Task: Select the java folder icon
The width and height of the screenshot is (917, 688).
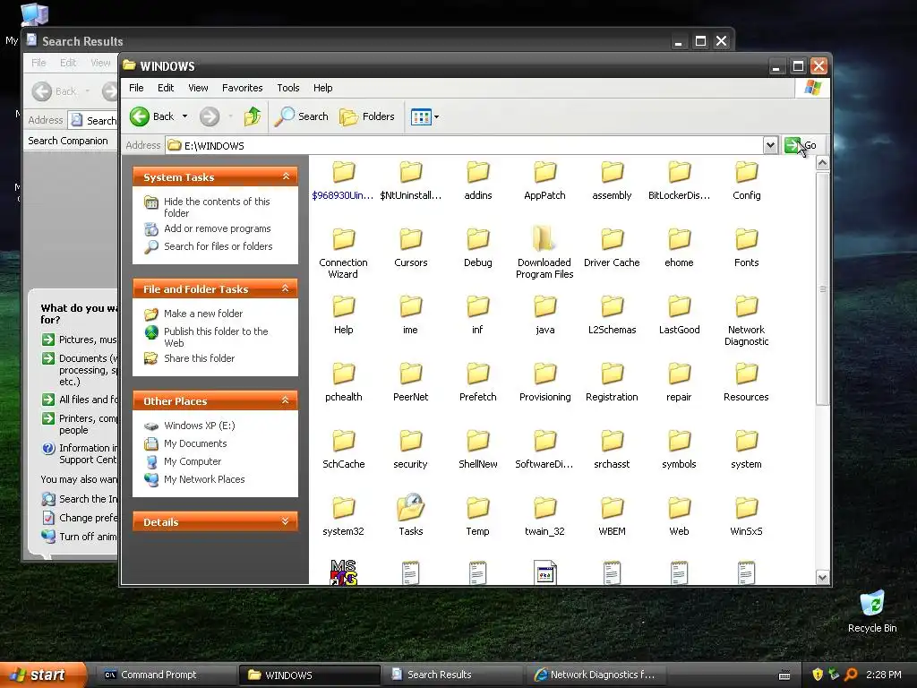Action: (x=544, y=306)
